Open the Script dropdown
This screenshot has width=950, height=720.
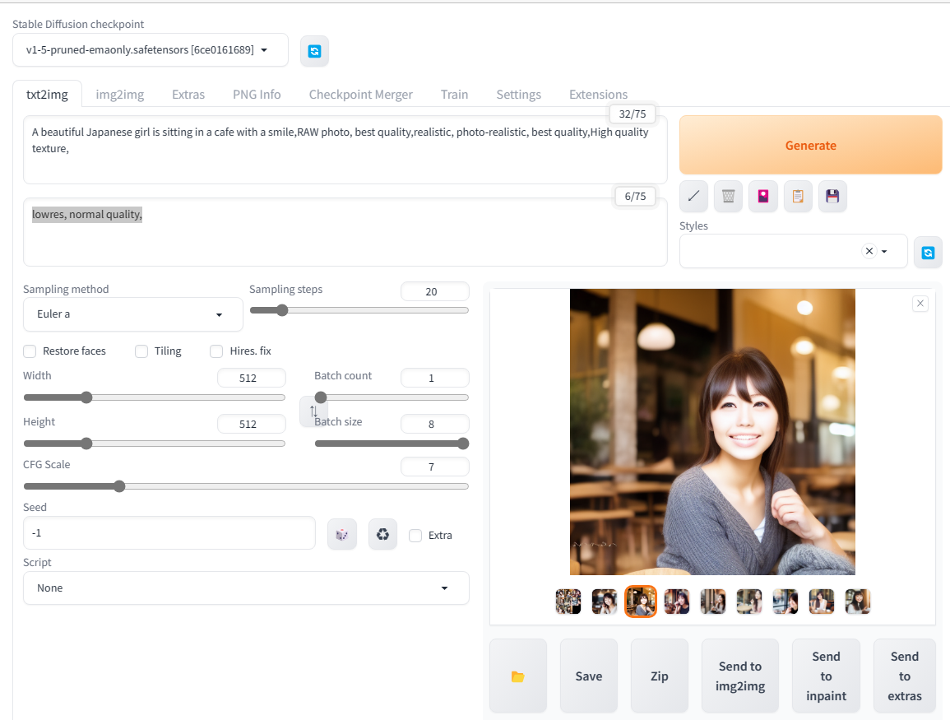[x=246, y=588]
